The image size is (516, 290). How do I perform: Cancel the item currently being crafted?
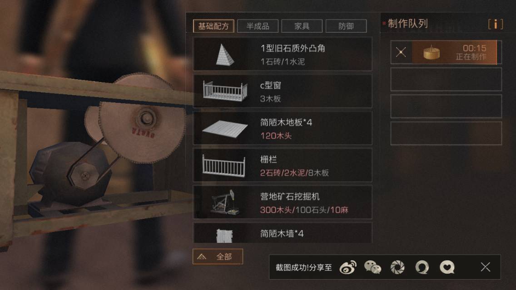tap(401, 52)
